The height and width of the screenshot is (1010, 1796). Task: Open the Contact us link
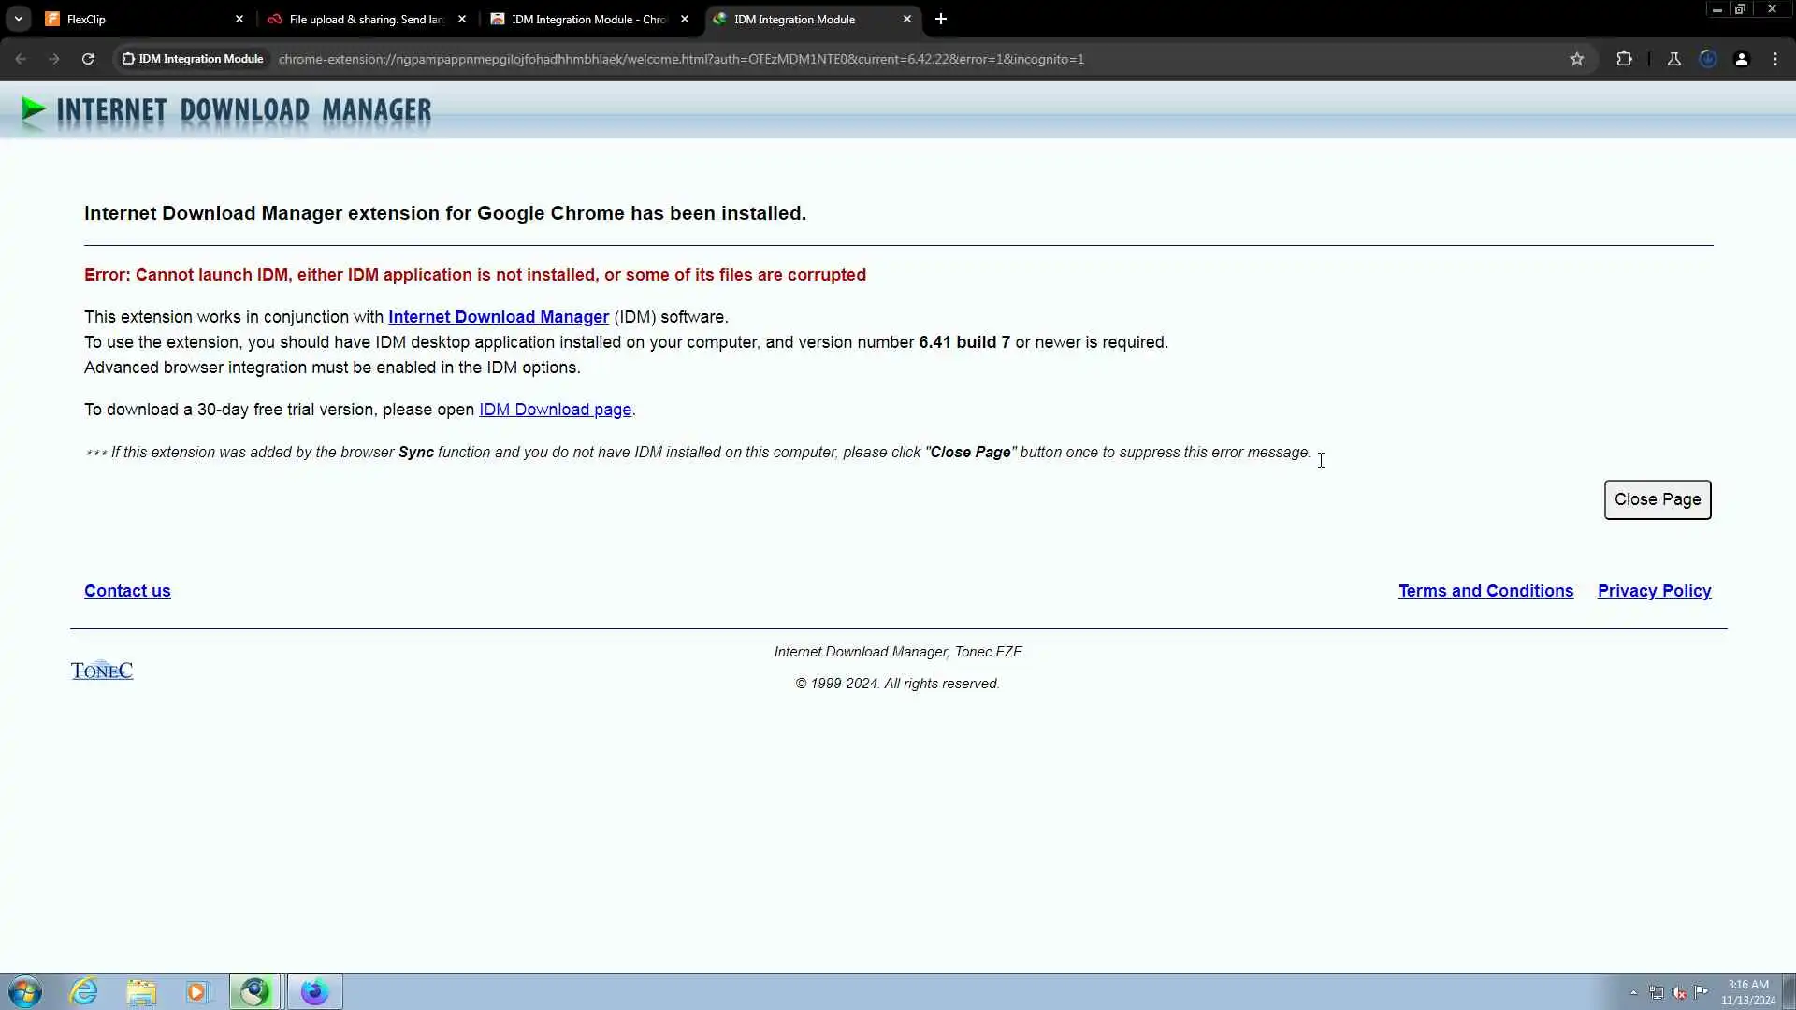(x=127, y=591)
